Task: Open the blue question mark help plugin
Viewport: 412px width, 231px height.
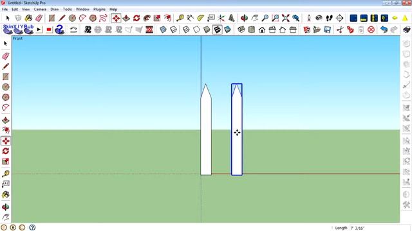Action: [x=59, y=30]
